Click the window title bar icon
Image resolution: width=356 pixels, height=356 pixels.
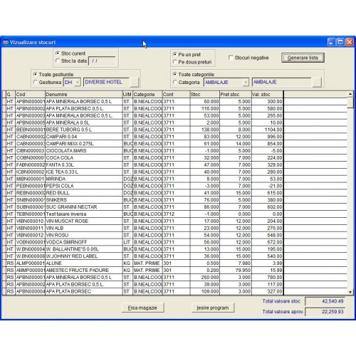[x=6, y=42]
